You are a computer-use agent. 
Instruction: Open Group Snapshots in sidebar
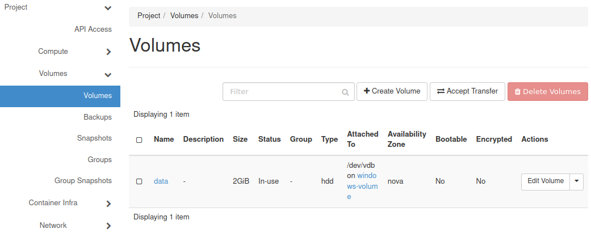pos(83,181)
